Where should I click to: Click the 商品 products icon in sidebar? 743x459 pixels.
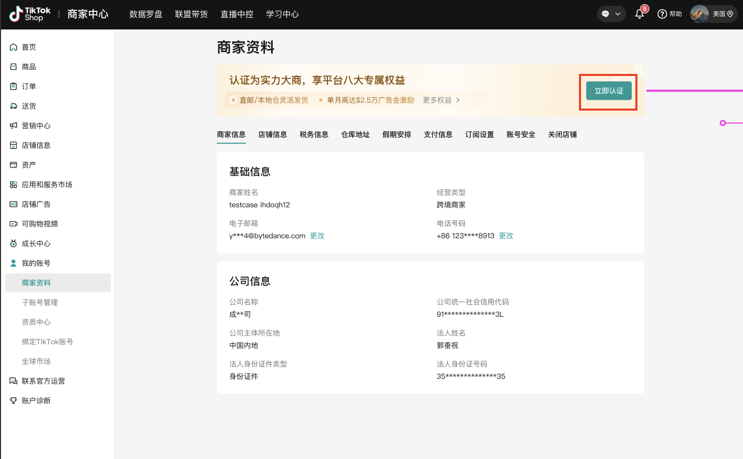(x=13, y=67)
